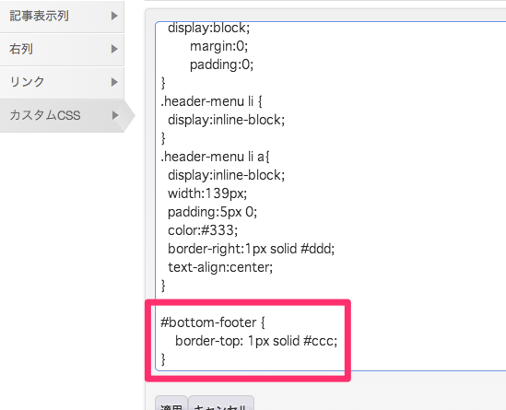Viewport: 506px width, 410px height.
Task: Click the margin:0; line in CSS editor
Action: pos(218,46)
